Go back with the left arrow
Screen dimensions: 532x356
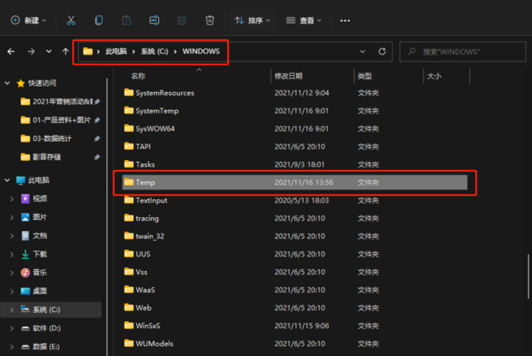[11, 52]
